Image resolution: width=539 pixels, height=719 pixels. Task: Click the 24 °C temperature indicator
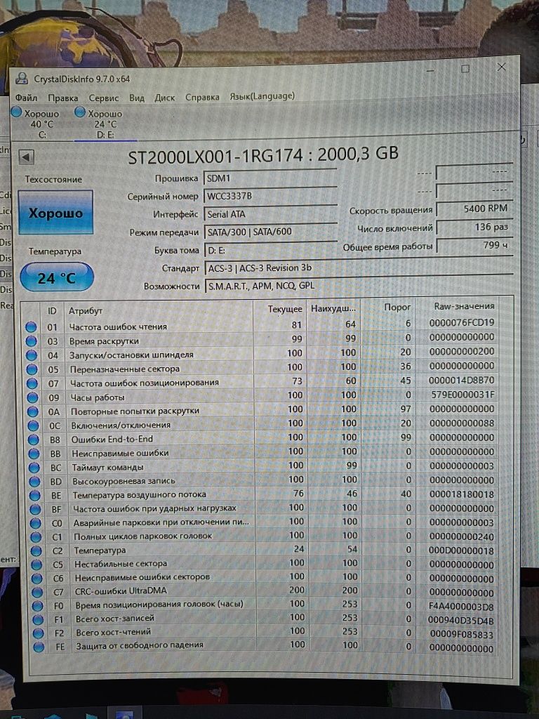click(57, 278)
